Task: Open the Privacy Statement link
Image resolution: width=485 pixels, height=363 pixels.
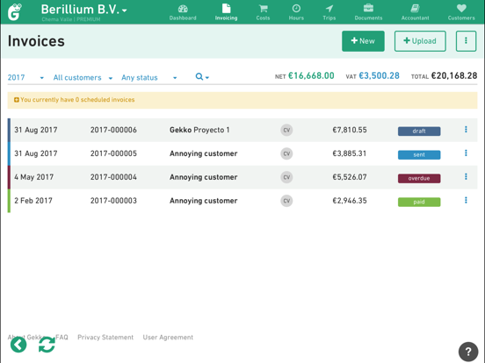Action: point(105,338)
